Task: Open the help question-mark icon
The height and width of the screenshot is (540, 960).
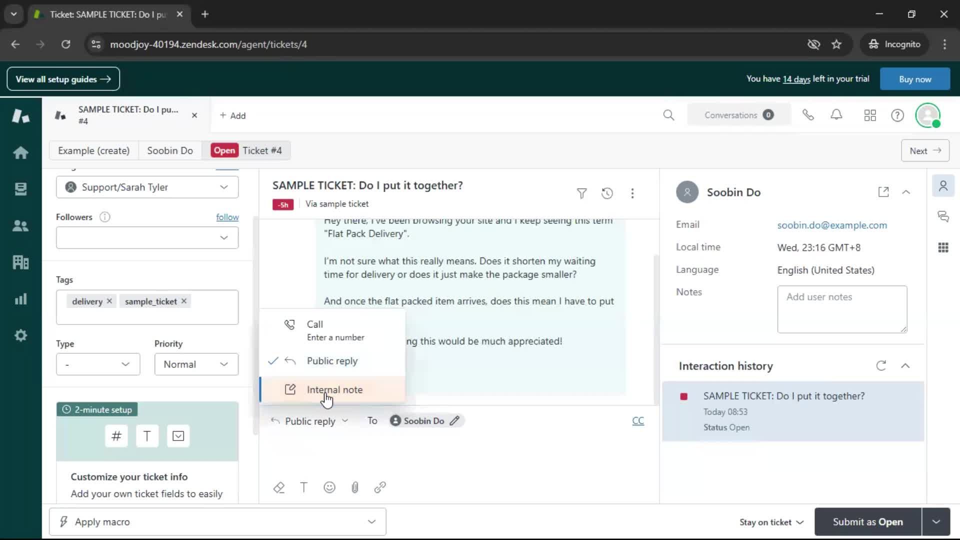Action: 897,115
